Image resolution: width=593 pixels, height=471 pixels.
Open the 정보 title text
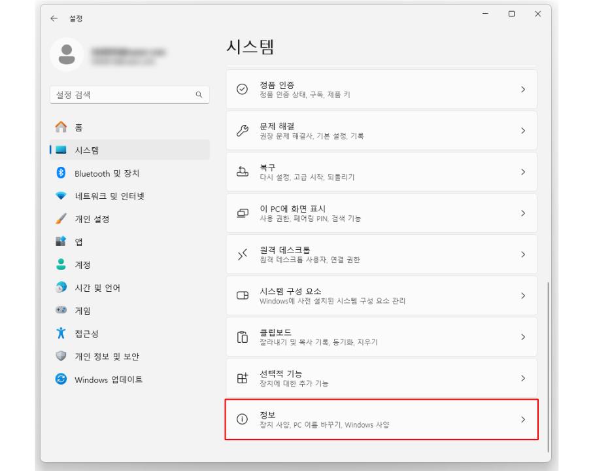(267, 415)
